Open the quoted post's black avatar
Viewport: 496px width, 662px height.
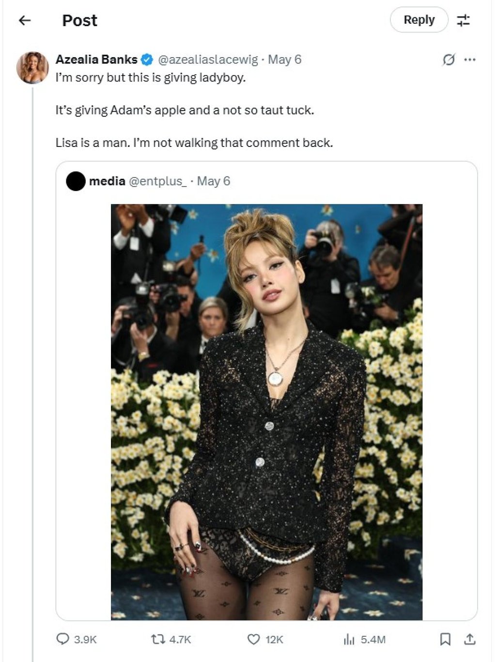76,181
